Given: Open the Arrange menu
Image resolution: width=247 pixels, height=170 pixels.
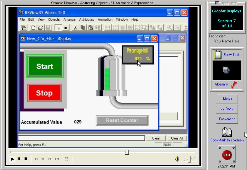Looking at the screenshot, I should [x=69, y=19].
